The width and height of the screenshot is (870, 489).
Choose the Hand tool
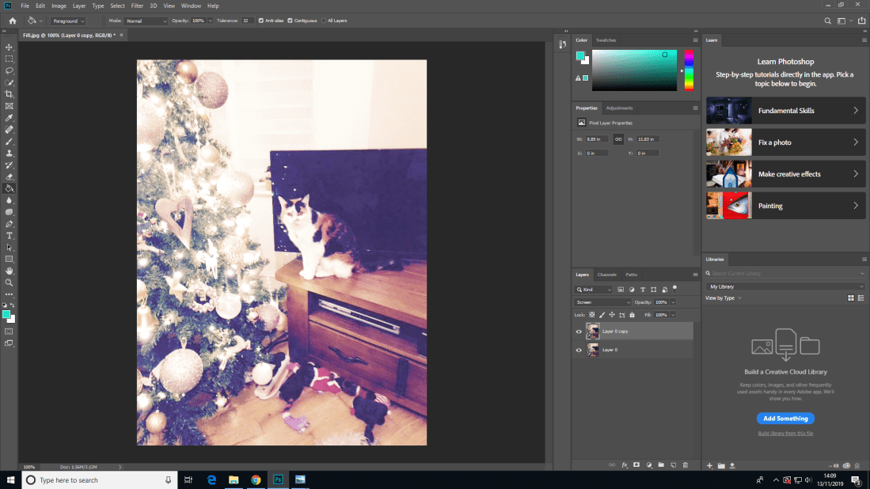point(9,271)
